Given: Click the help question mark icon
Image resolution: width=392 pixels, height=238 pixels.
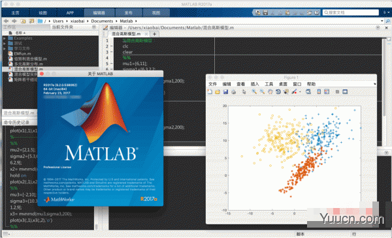Looking at the screenshot, I should point(317,12).
